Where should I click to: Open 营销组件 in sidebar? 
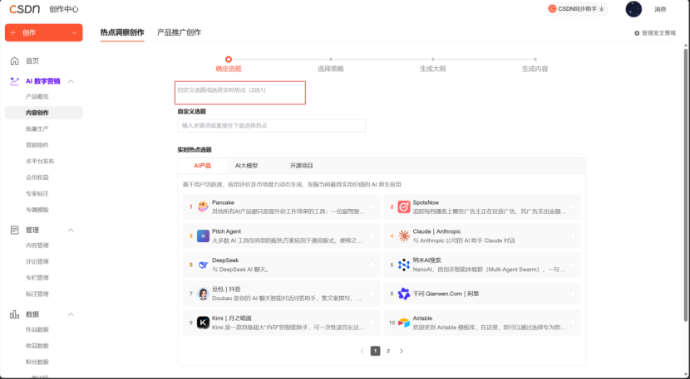click(37, 145)
